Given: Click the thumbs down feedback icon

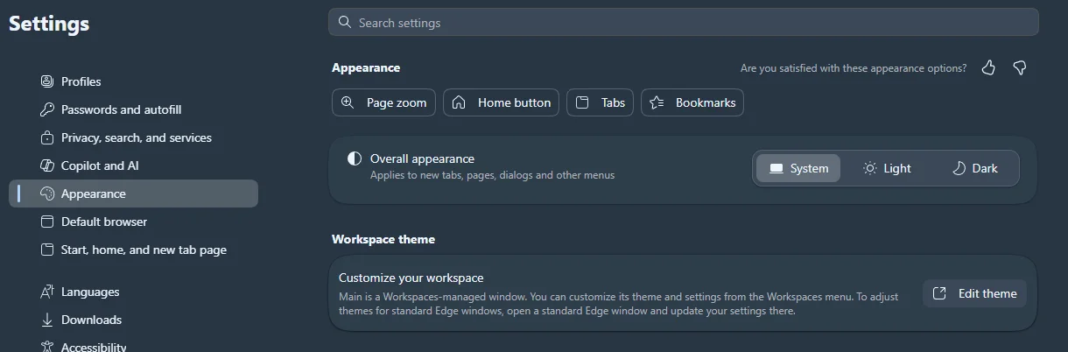Looking at the screenshot, I should (1019, 67).
